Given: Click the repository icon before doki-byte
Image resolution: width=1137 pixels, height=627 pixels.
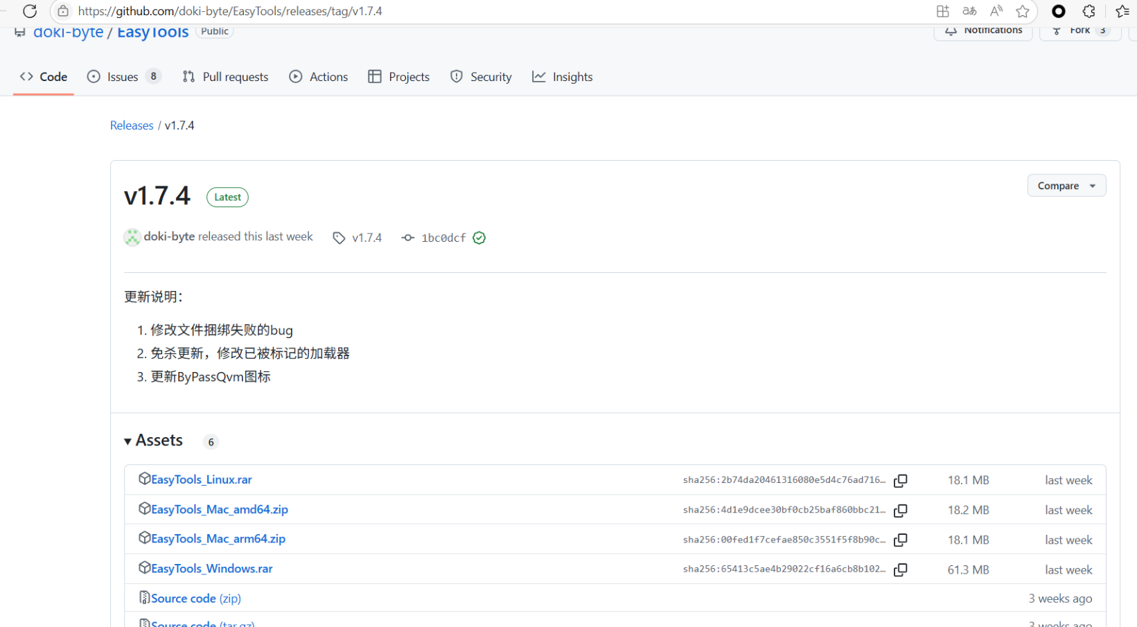Looking at the screenshot, I should click(x=20, y=32).
